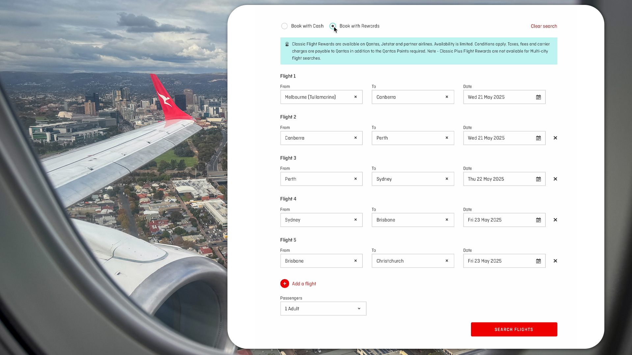Clear Flight 2 From Canberra field
The height and width of the screenshot is (355, 632).
(355, 138)
